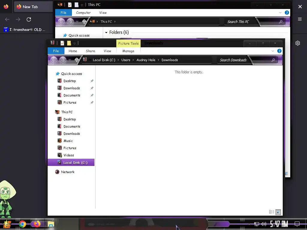
Task: Open the Computer tab in This PC window
Action: click(83, 13)
